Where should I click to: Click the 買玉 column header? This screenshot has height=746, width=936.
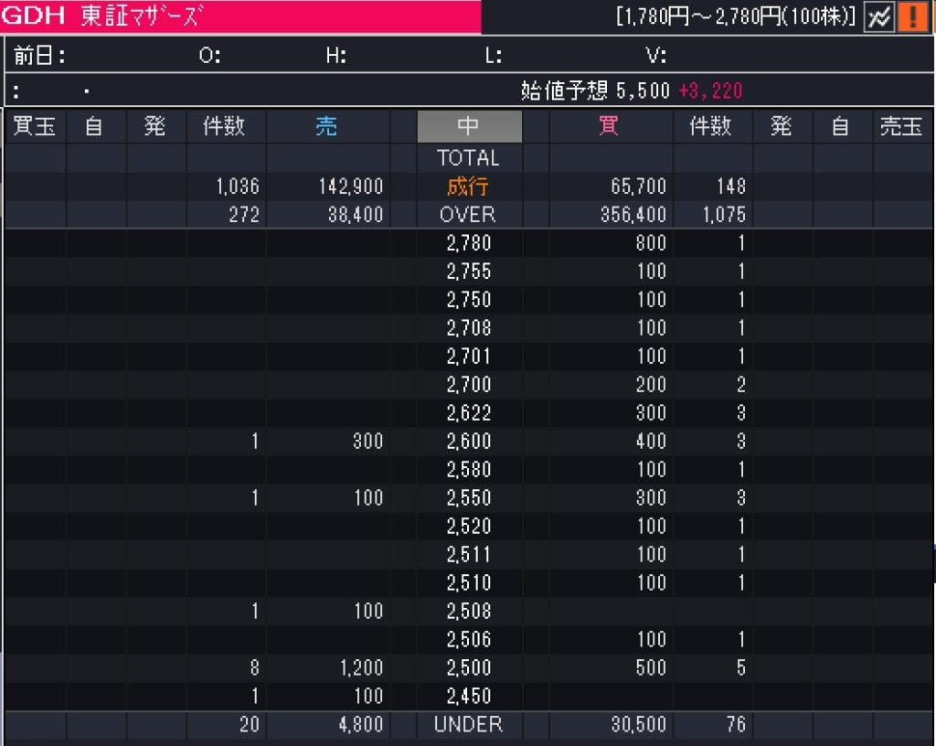(35, 126)
